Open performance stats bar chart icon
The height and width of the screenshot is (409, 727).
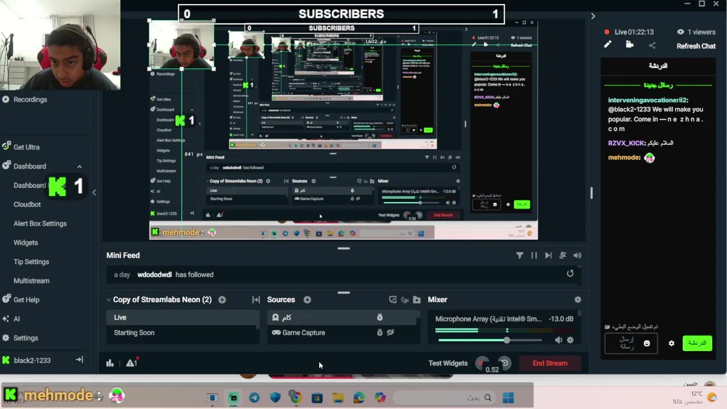coord(110,364)
